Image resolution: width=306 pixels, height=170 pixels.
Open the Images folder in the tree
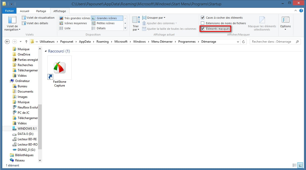23,97
